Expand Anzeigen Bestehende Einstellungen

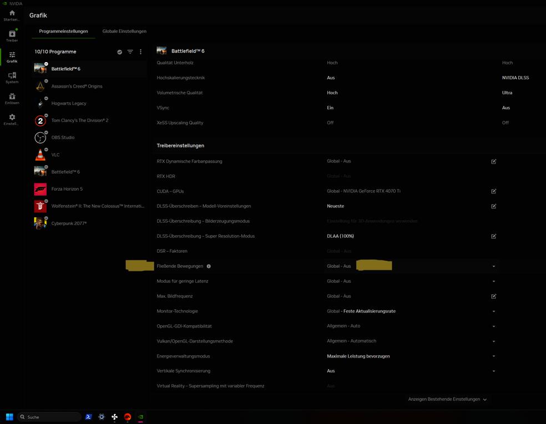447,400
